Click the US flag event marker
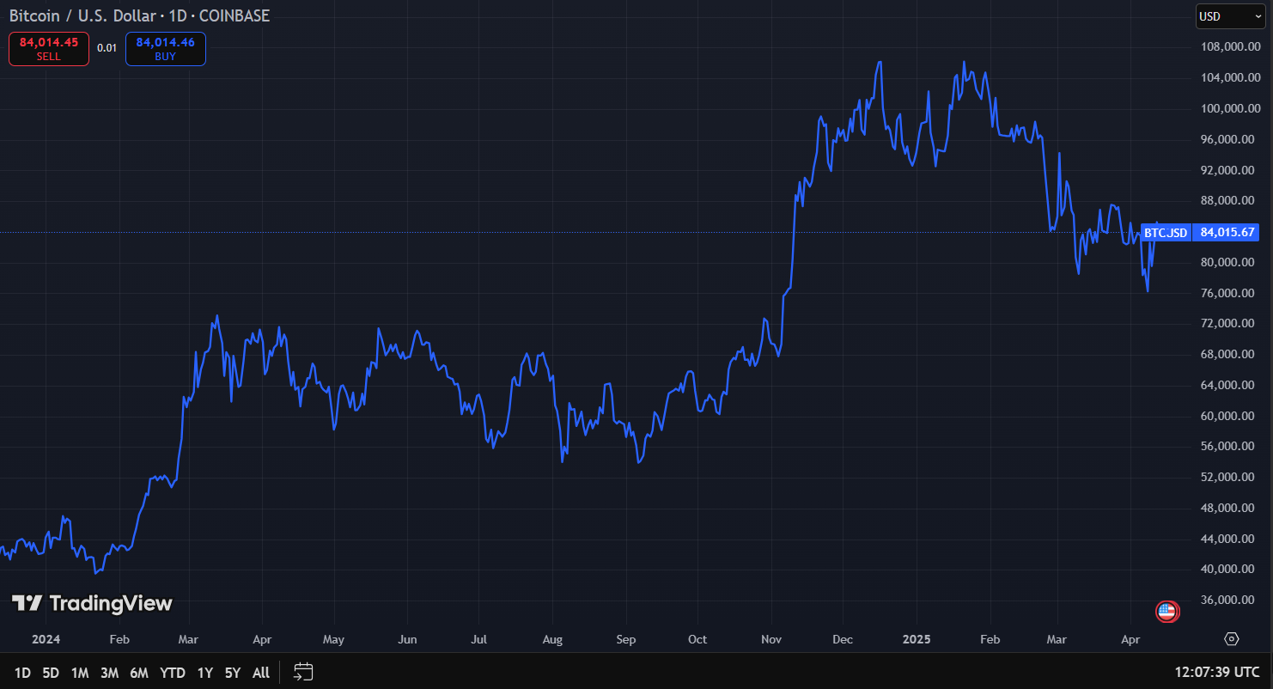Viewport: 1273px width, 689px height. click(x=1166, y=612)
